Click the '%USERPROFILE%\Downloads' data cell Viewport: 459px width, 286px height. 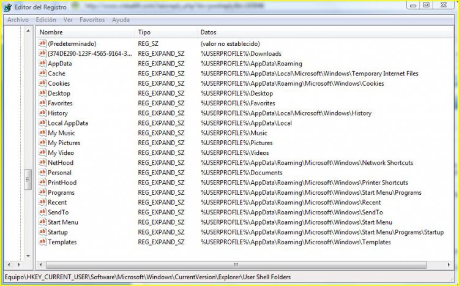[x=241, y=54]
